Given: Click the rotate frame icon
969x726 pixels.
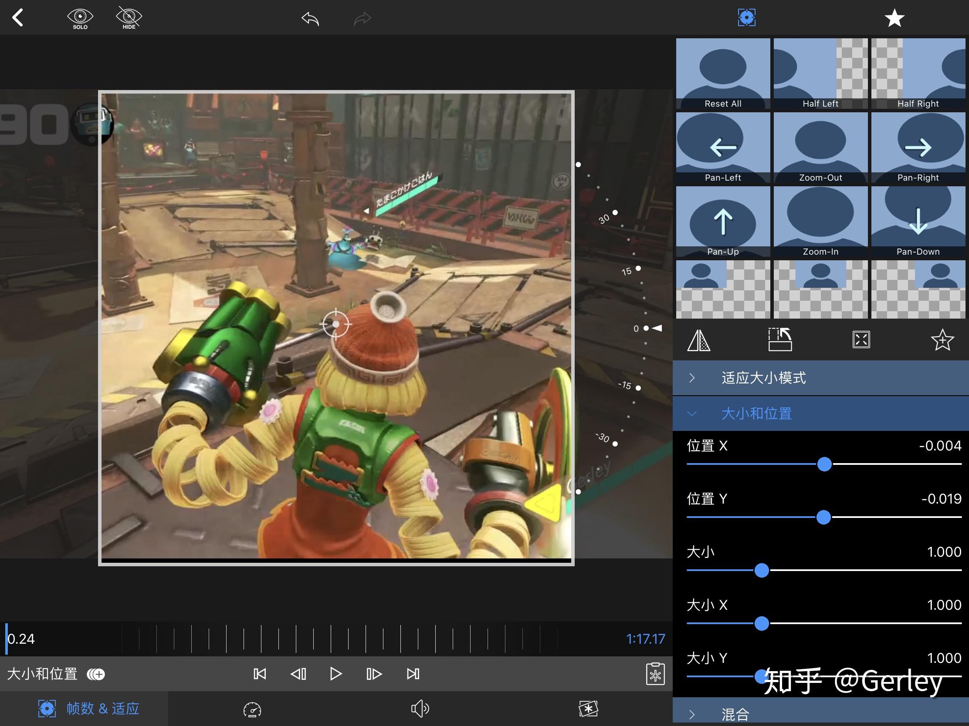Looking at the screenshot, I should tap(780, 340).
